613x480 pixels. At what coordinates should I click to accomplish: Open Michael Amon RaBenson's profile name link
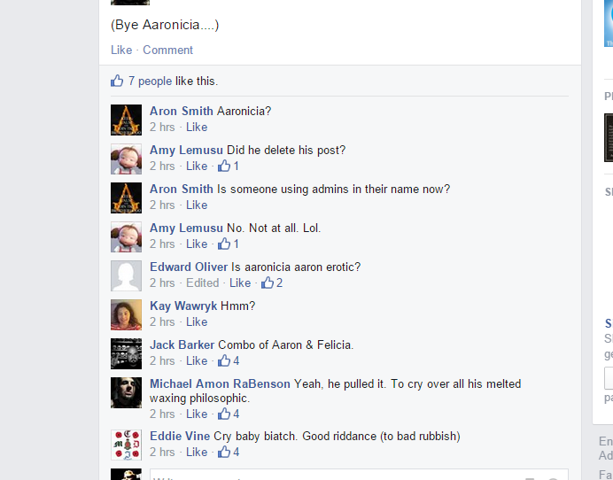[220, 383]
